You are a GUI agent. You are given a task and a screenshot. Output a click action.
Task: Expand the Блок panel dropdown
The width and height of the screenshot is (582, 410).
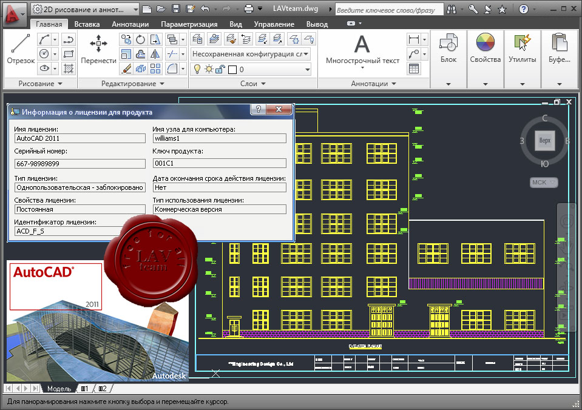(448, 84)
